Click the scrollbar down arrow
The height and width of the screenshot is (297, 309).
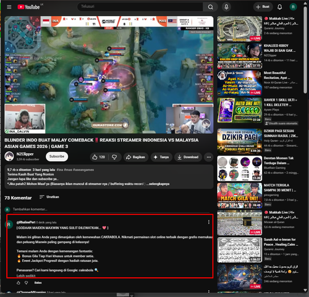pyautogui.click(x=305, y=290)
